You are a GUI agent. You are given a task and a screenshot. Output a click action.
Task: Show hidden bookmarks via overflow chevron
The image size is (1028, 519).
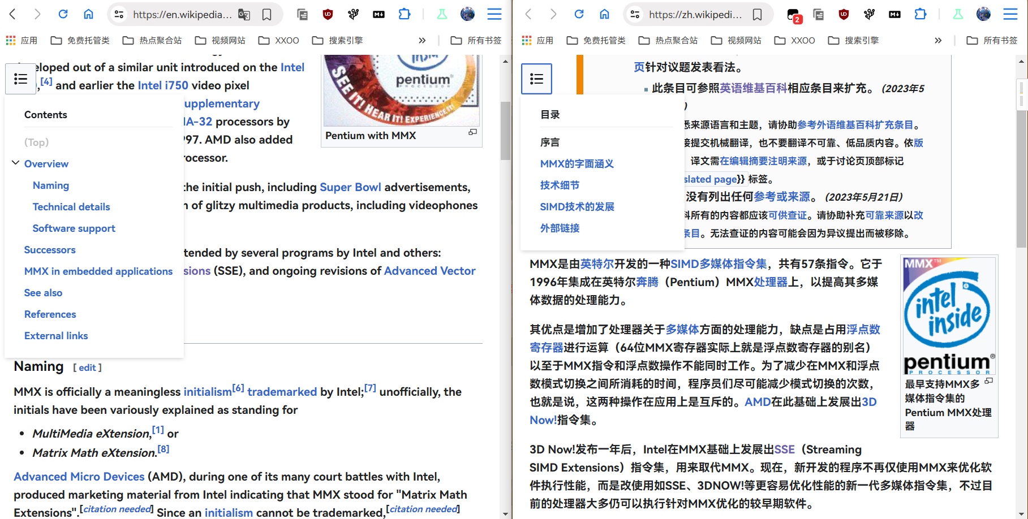[422, 40]
